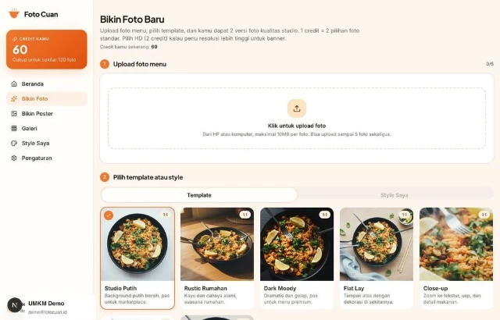This screenshot has height=320, width=500.
Task: Click the Foto Cuan bowl logo
Action: (14, 14)
